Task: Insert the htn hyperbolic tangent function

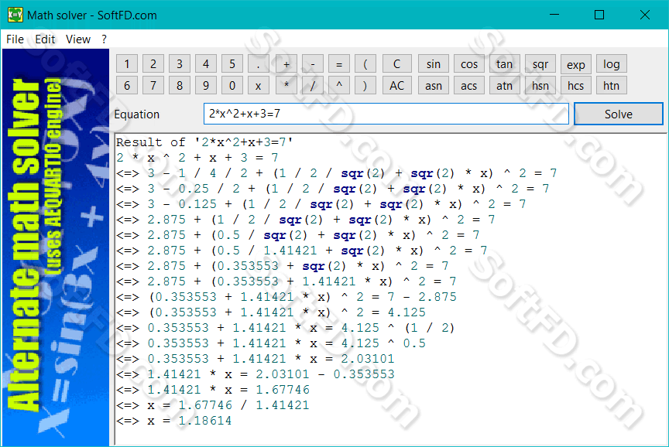Action: coord(612,85)
